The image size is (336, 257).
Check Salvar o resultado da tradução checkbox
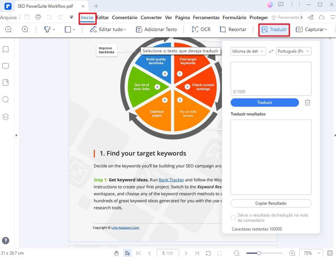(233, 218)
